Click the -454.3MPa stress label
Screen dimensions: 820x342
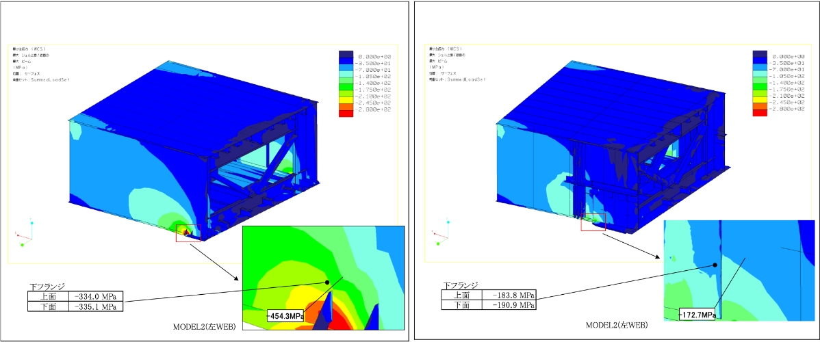[x=285, y=317]
